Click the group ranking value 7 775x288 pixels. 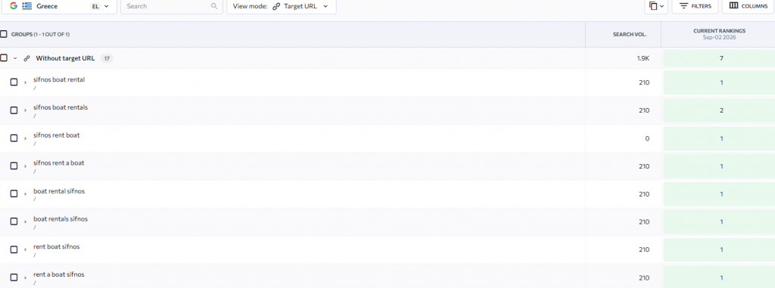(721, 58)
